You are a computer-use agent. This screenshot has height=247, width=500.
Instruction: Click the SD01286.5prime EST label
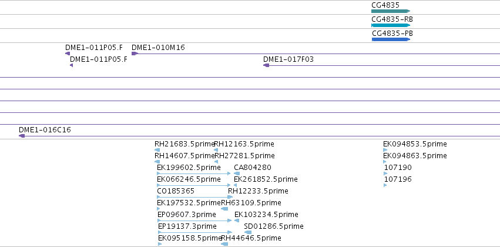[x=274, y=226]
